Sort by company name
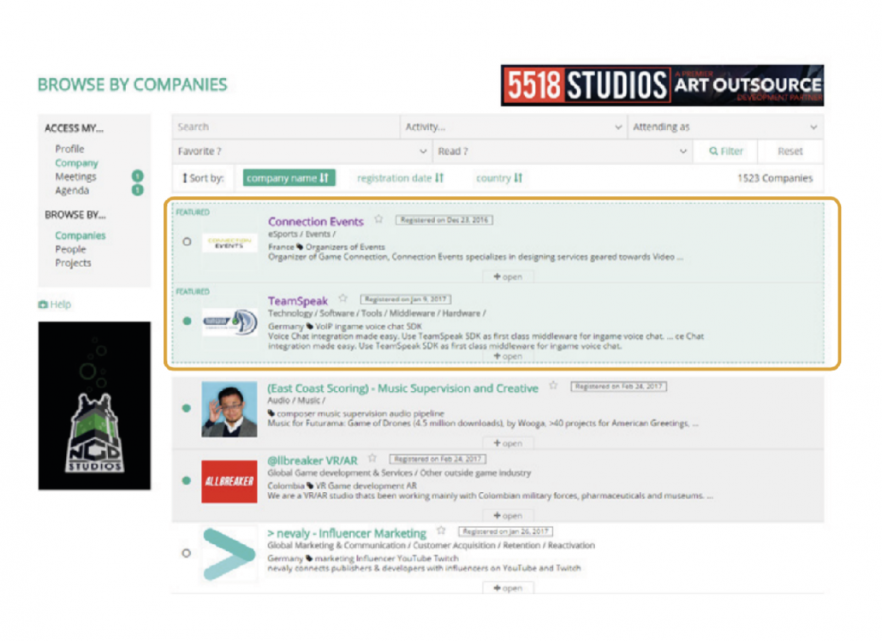 click(289, 178)
